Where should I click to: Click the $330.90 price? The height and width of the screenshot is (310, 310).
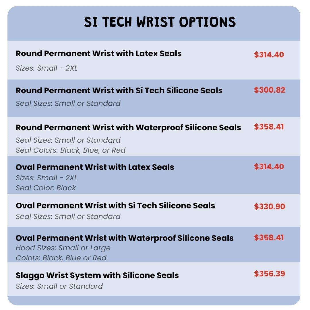tap(269, 206)
